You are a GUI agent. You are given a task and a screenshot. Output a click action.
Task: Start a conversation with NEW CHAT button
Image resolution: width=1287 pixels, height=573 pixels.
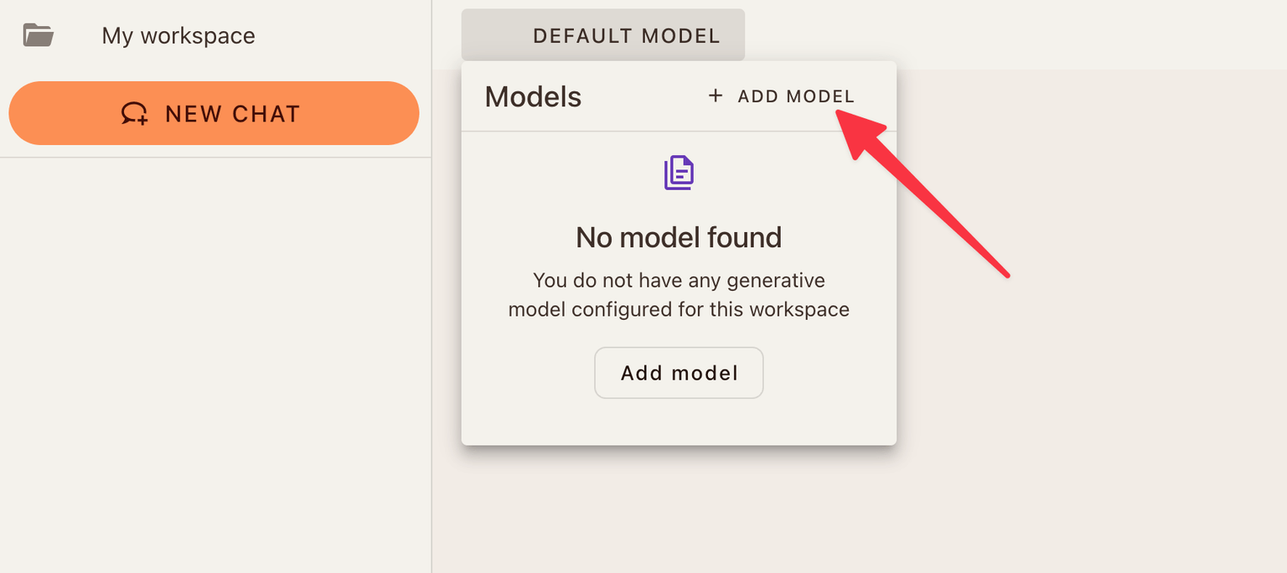point(214,113)
